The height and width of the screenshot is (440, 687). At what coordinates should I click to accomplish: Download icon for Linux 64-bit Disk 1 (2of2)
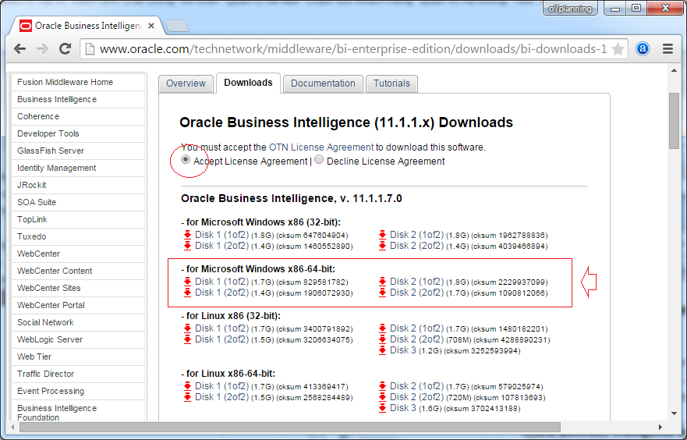[x=187, y=398]
